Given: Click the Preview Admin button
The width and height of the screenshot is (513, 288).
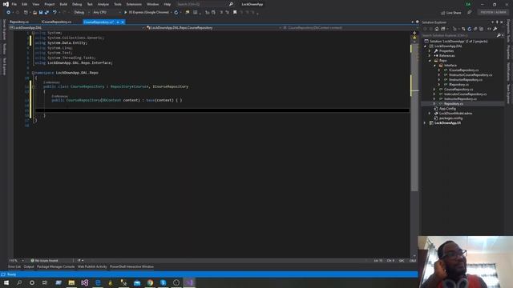Looking at the screenshot, I should tap(494, 13).
